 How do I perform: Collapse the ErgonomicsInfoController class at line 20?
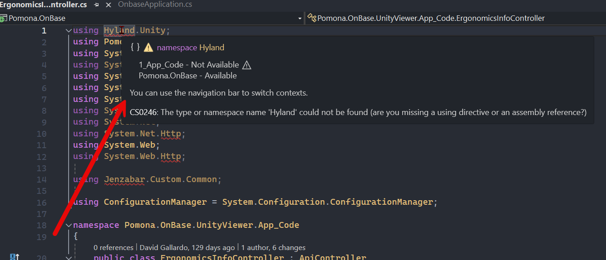tap(69, 258)
